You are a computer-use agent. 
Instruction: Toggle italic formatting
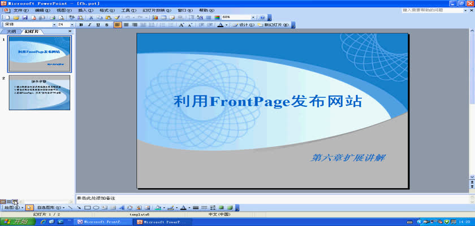click(90, 25)
